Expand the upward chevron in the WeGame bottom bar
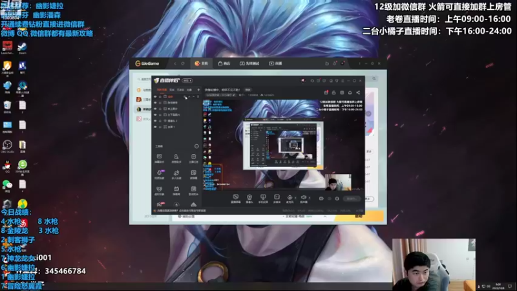 pyautogui.click(x=325, y=217)
